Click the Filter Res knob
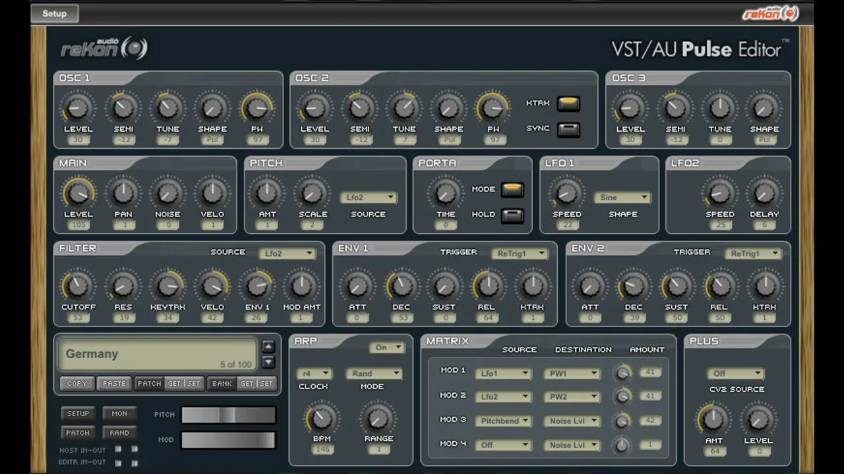The width and height of the screenshot is (844, 474). pos(123,286)
